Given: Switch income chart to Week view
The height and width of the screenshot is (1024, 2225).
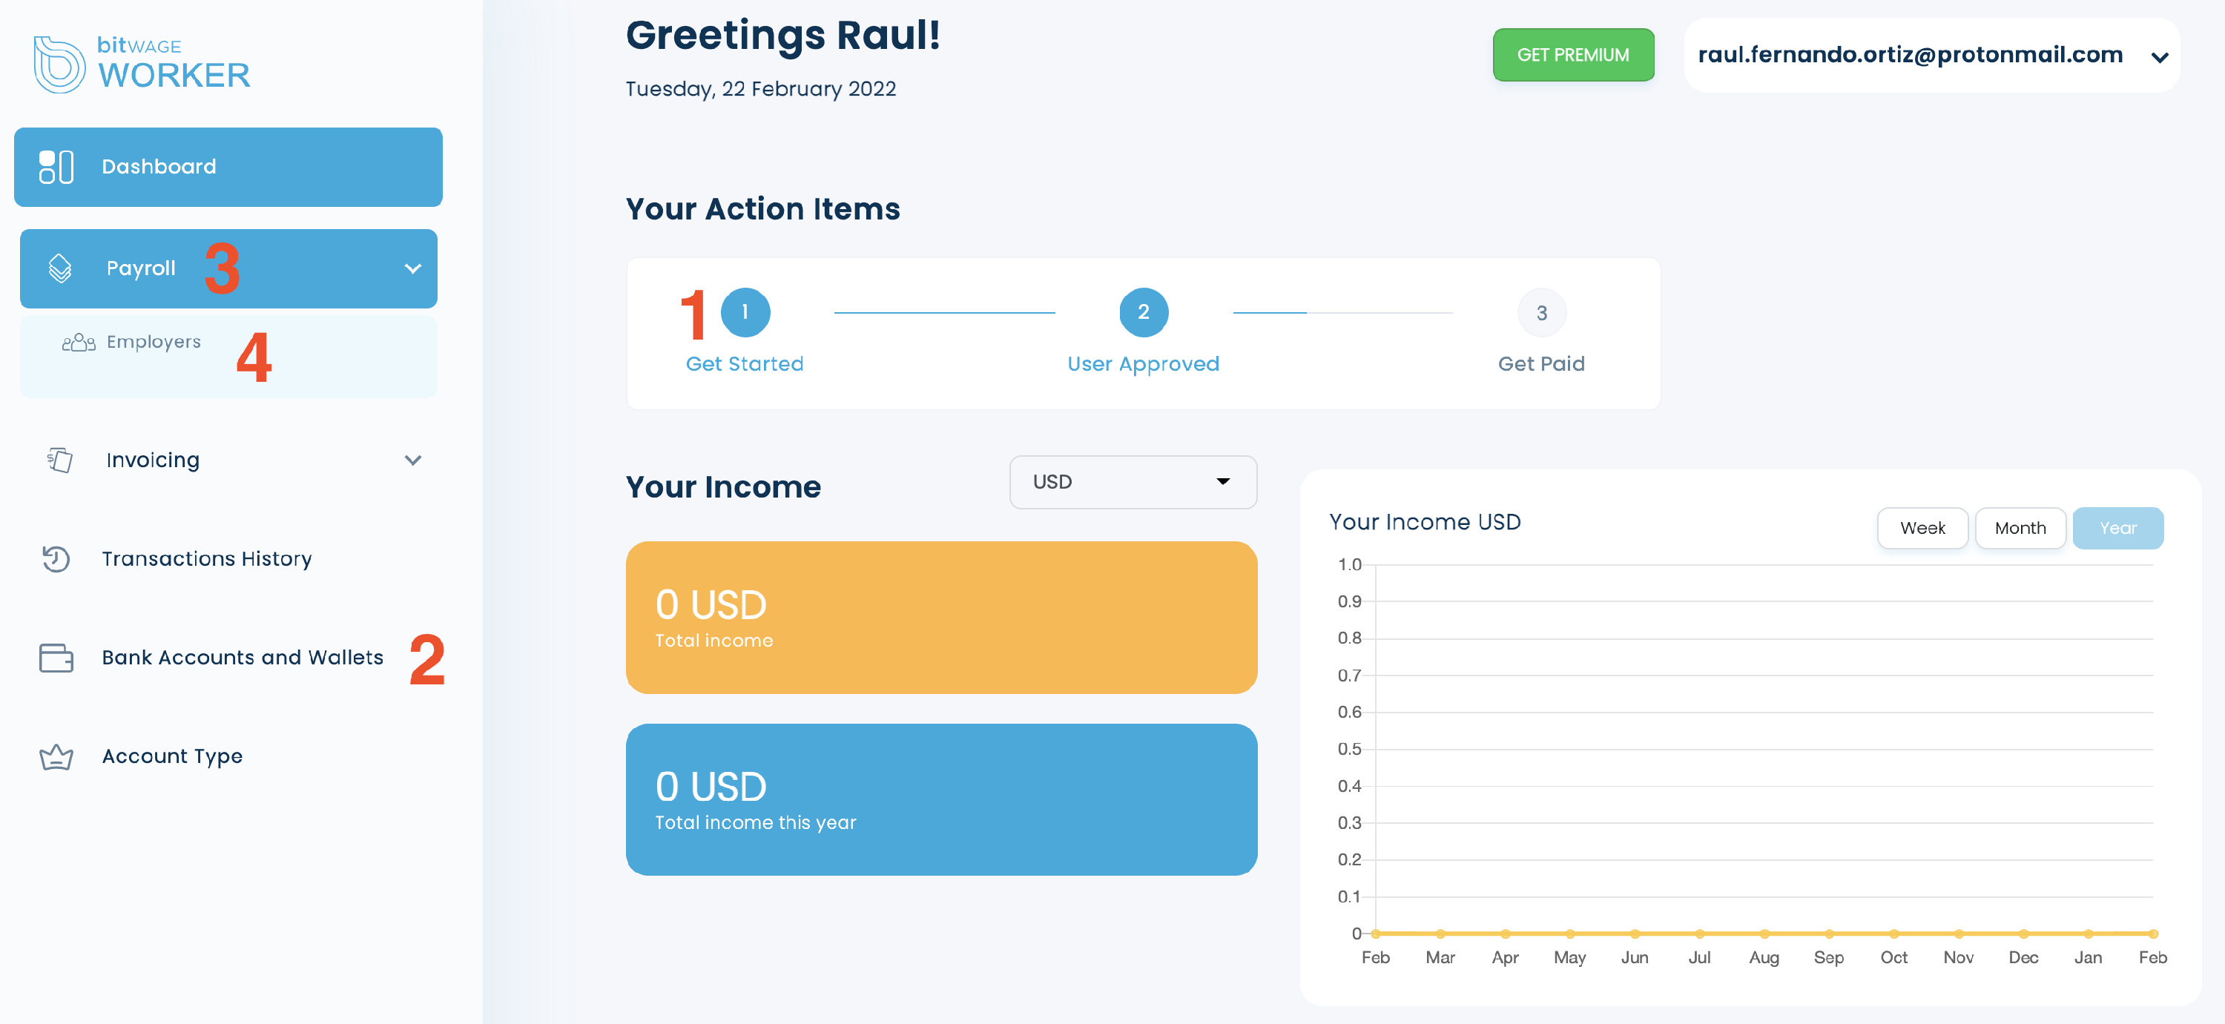Looking at the screenshot, I should click(1922, 529).
